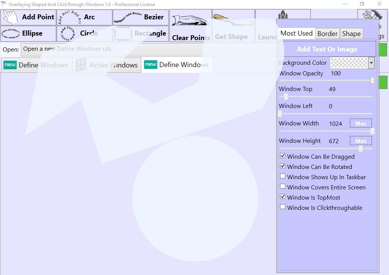The height and width of the screenshot is (275, 389).
Task: Disable Window Is TopMost option
Action: (283, 197)
